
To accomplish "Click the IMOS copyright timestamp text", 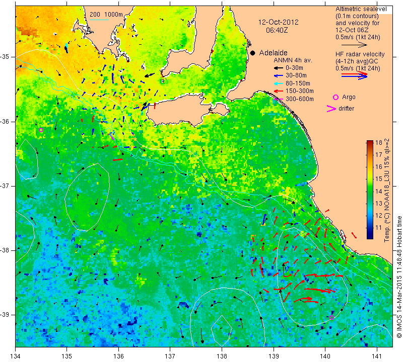I will tap(399, 277).
